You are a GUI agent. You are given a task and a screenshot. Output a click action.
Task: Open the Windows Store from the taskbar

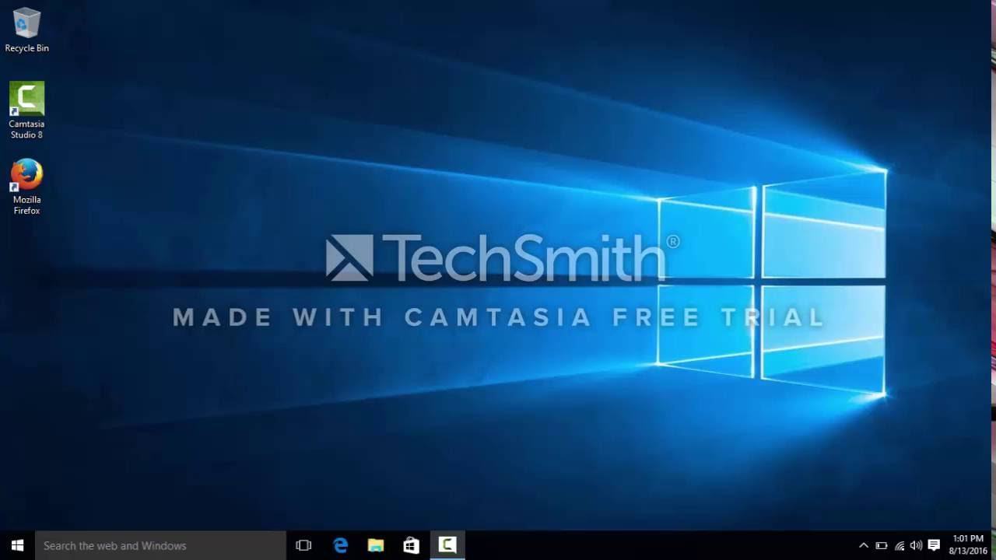pyautogui.click(x=412, y=545)
